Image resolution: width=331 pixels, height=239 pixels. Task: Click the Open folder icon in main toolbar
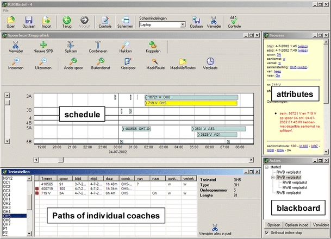(x=11, y=20)
